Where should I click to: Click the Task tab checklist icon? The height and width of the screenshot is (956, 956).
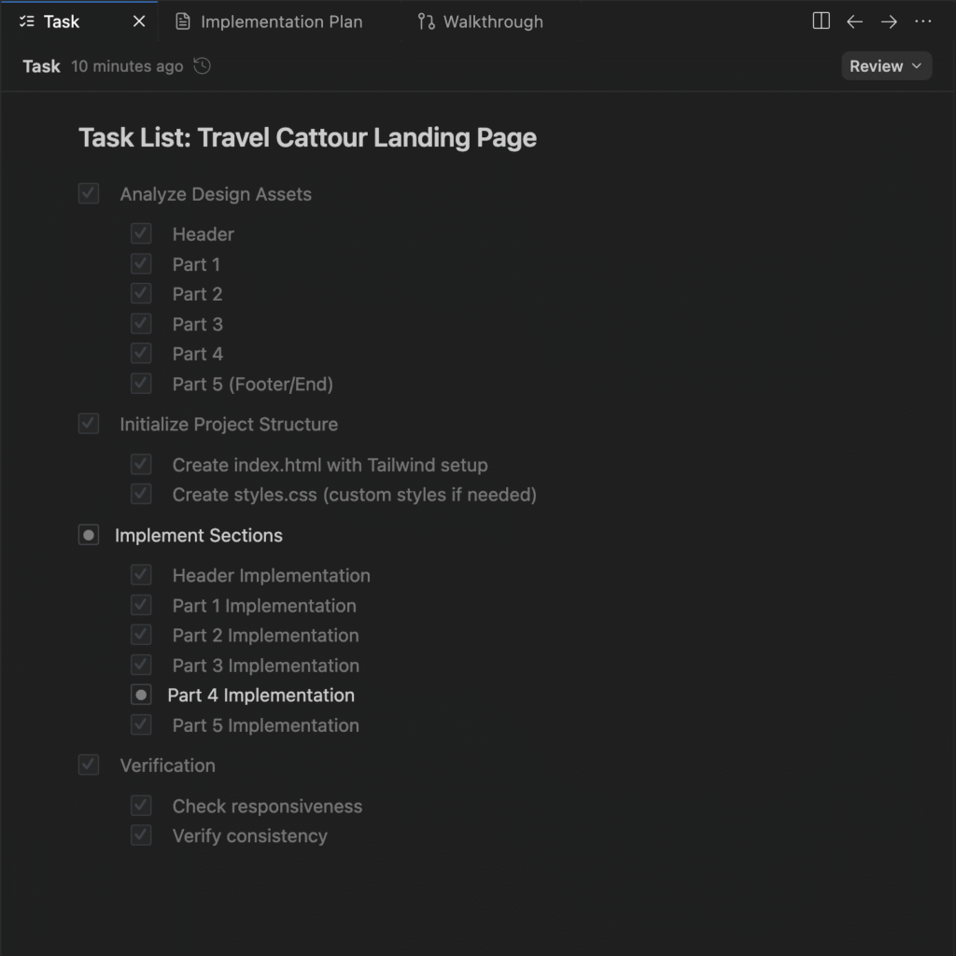coord(26,21)
